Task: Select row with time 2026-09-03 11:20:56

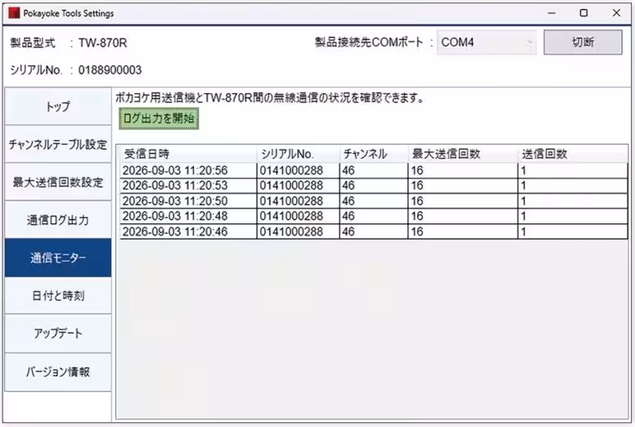Action: pyautogui.click(x=373, y=170)
